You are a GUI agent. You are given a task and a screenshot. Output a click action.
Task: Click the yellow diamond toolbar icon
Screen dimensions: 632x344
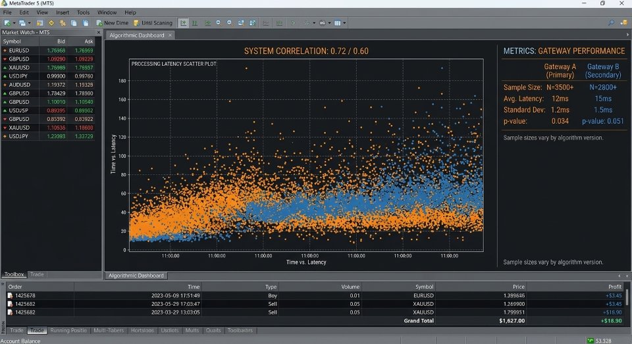point(51,23)
